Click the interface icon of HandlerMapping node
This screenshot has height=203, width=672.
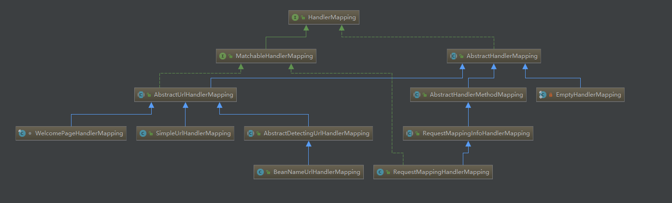[x=295, y=17]
